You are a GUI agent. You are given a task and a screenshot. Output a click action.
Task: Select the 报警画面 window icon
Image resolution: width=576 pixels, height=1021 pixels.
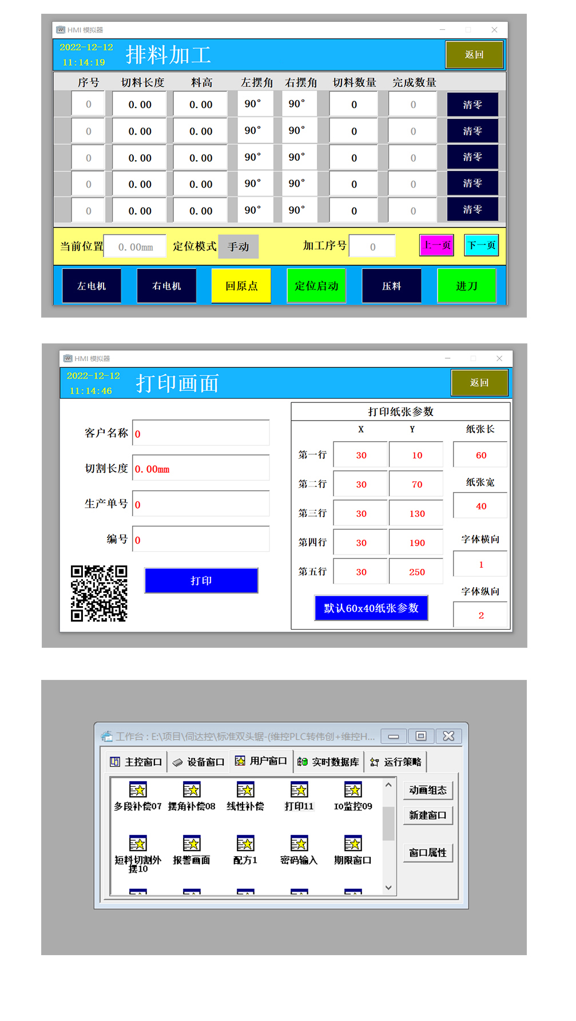tap(192, 844)
